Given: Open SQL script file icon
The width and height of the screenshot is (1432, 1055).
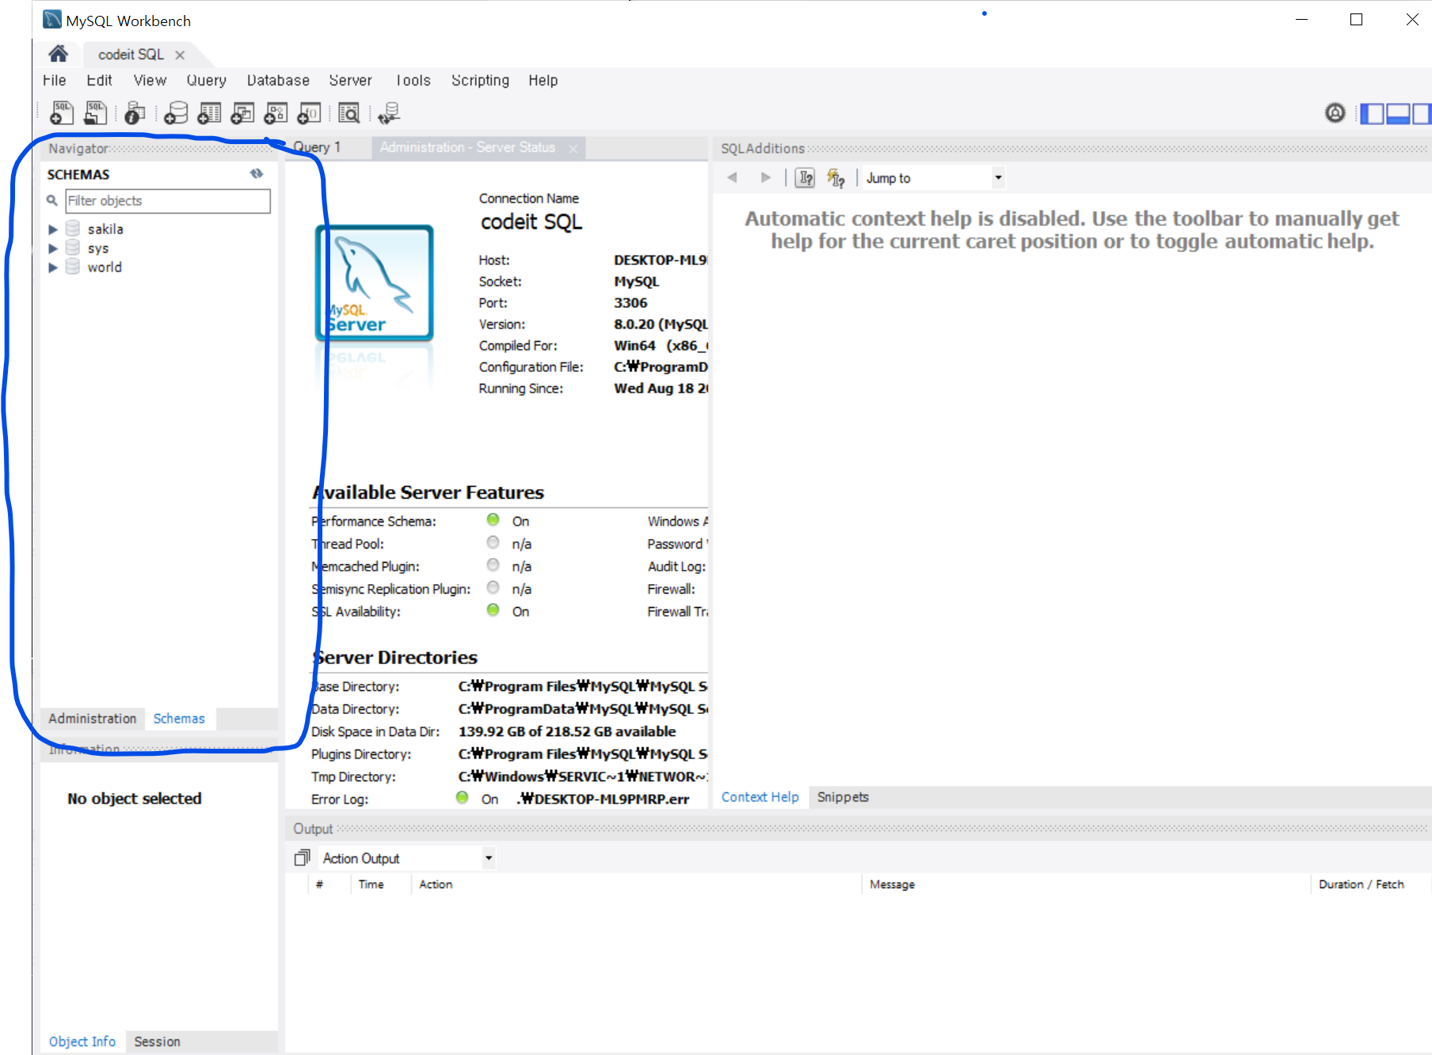Looking at the screenshot, I should [96, 113].
